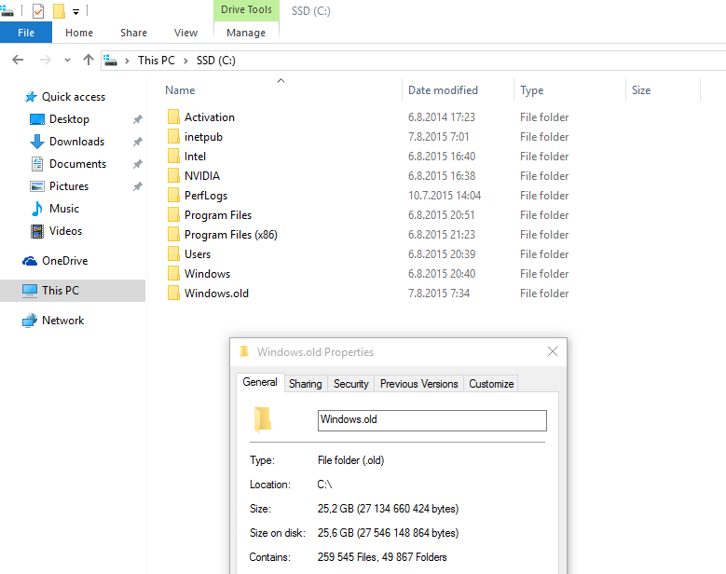
Task: Open Pictures in Quick access
Action: click(69, 186)
